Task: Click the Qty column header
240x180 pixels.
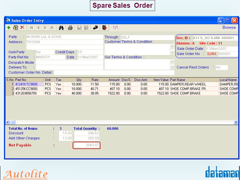Action: 72,80
